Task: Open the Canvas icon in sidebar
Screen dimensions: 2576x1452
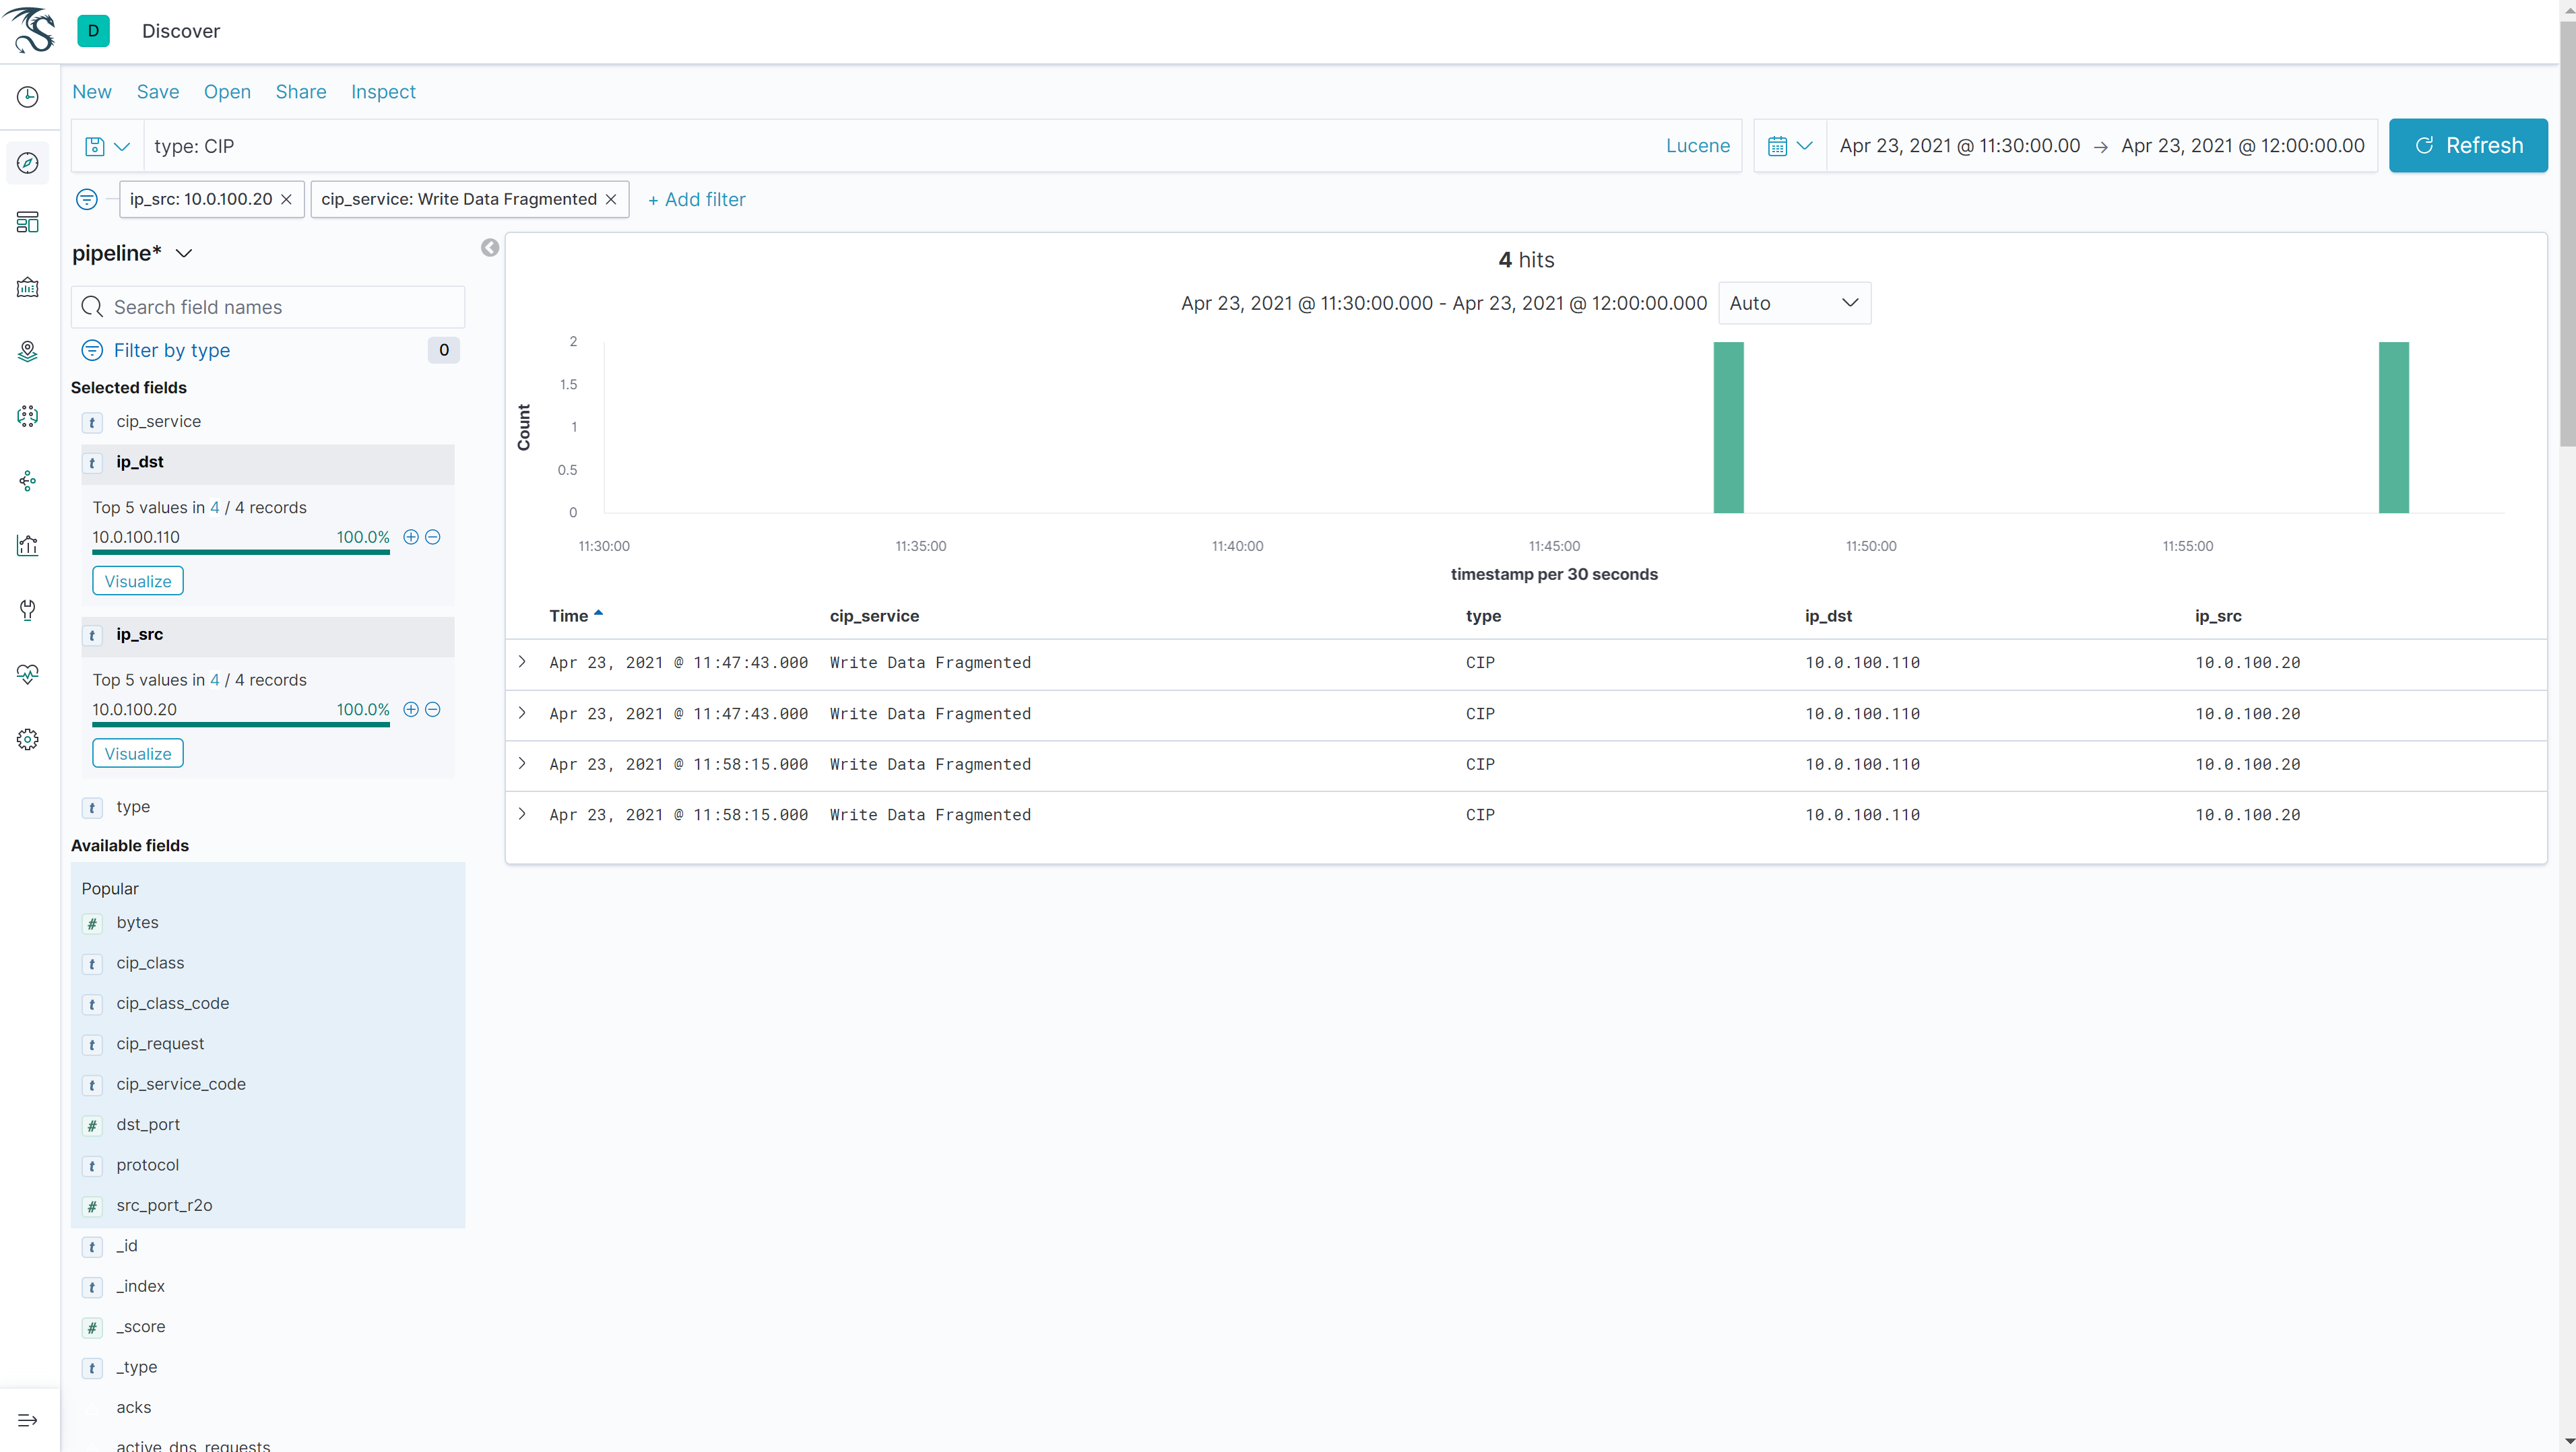Action: pyautogui.click(x=28, y=288)
